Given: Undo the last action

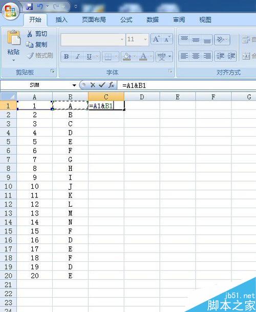Looking at the screenshot, I should [39, 6].
